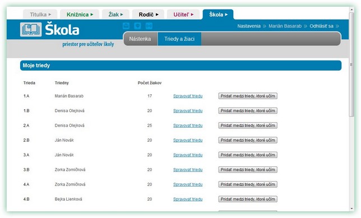Open the Nástenka menu item
The image size is (361, 218).
coord(140,39)
